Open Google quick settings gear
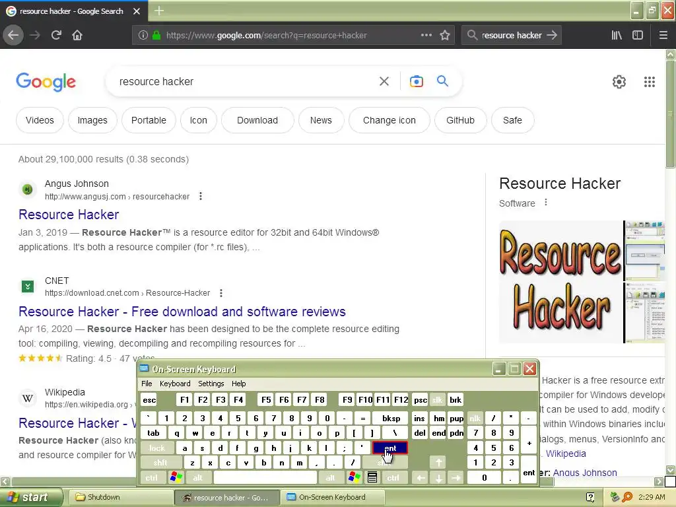The image size is (676, 507). pos(619,81)
